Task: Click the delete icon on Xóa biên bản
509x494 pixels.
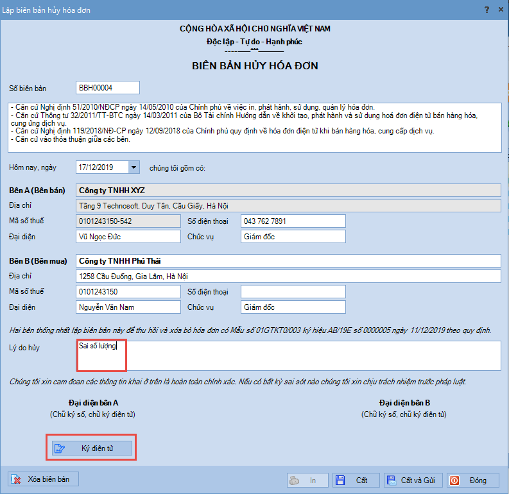Action: 16,479
